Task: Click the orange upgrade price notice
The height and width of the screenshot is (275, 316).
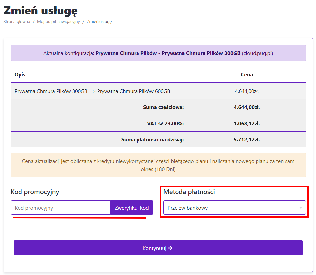Action: (158, 165)
